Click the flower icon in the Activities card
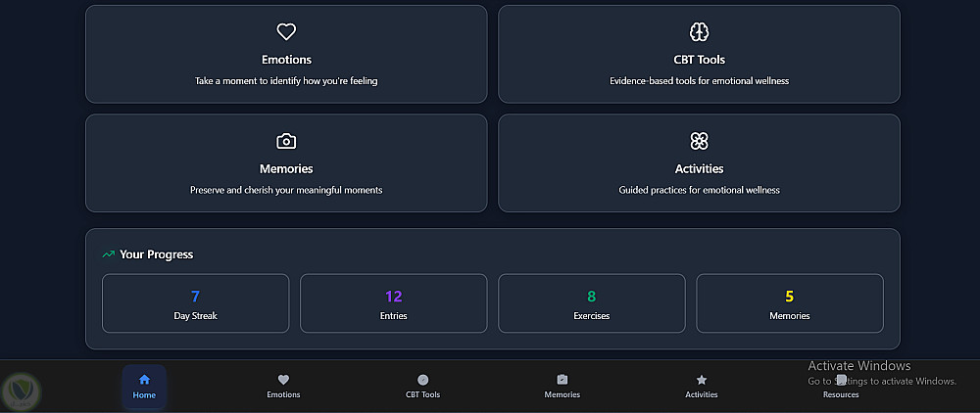This screenshot has width=980, height=413. point(699,141)
